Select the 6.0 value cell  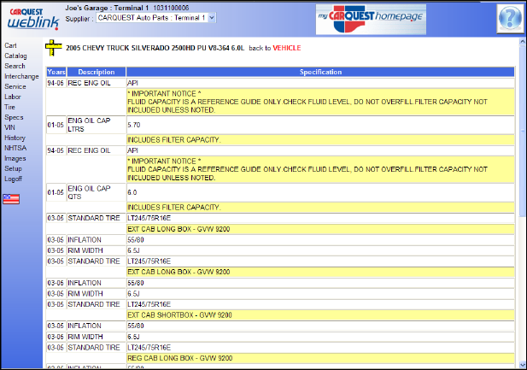(320, 192)
